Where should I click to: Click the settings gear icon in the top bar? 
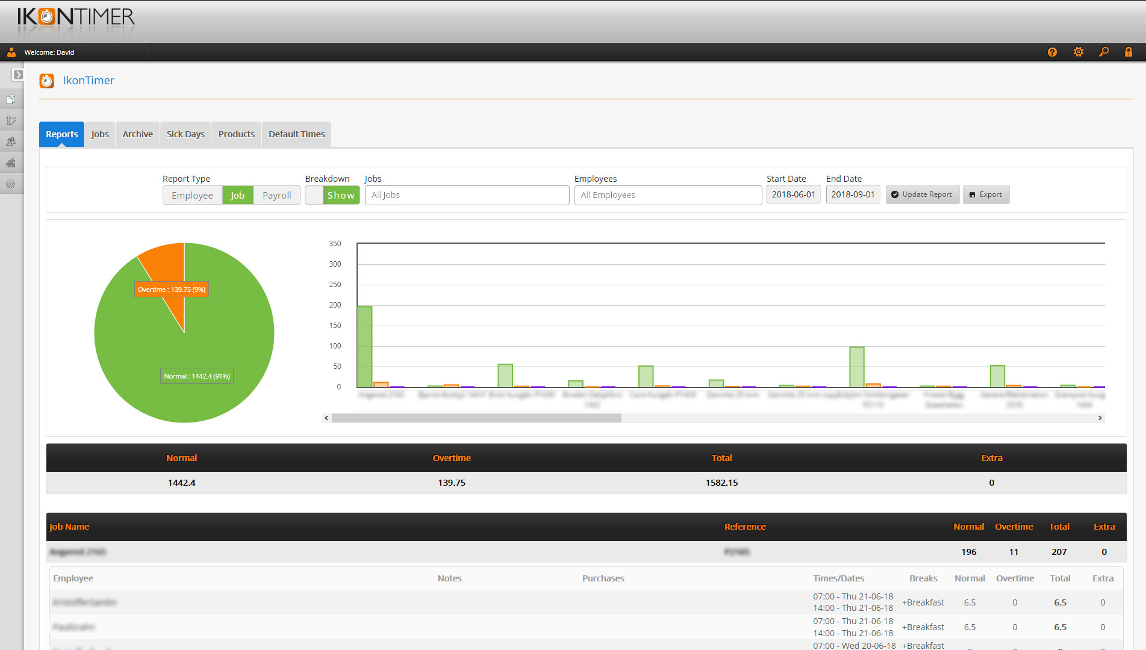[x=1078, y=52]
